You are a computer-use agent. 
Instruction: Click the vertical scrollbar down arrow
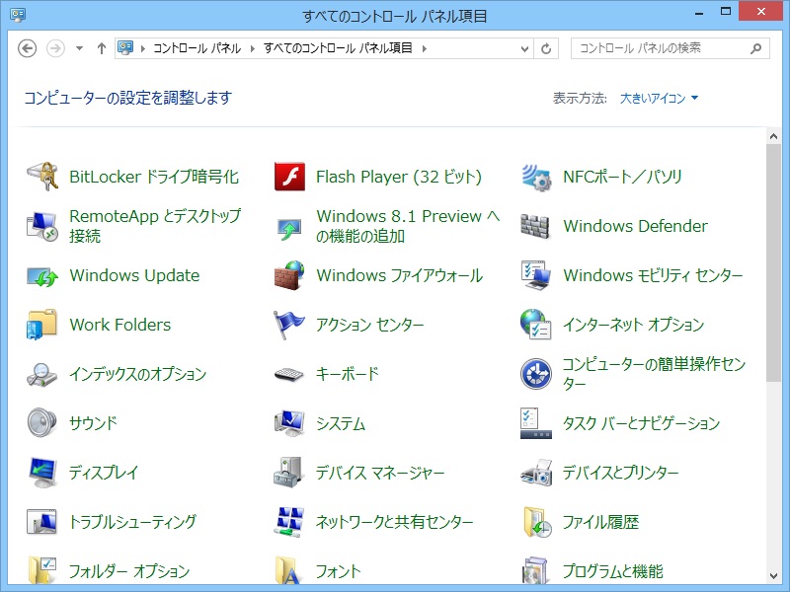pos(773,575)
